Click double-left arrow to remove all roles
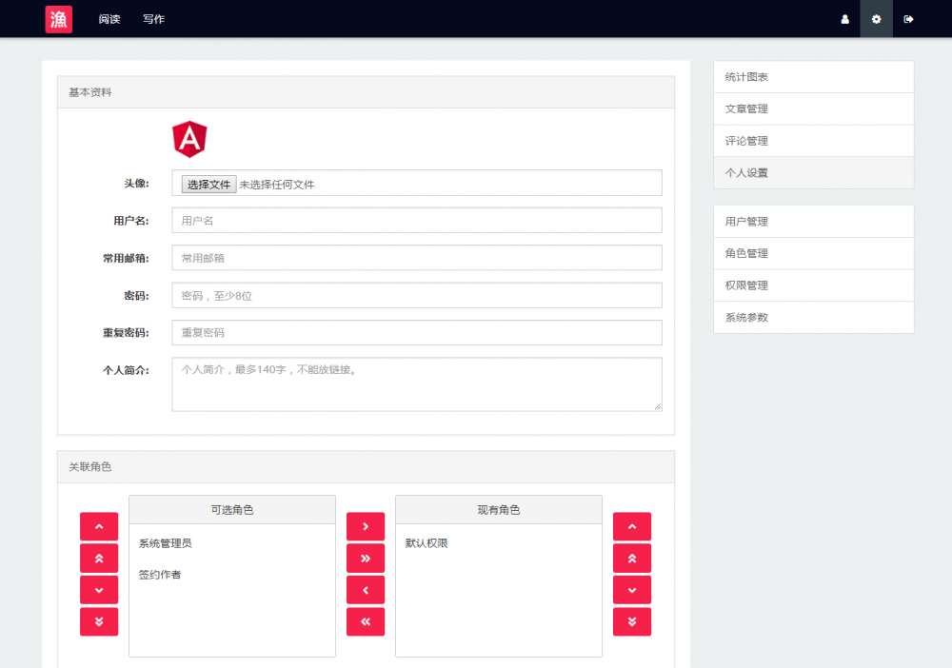This screenshot has height=668, width=952. pos(366,621)
